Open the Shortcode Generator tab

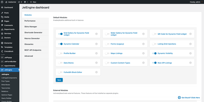click(35, 32)
